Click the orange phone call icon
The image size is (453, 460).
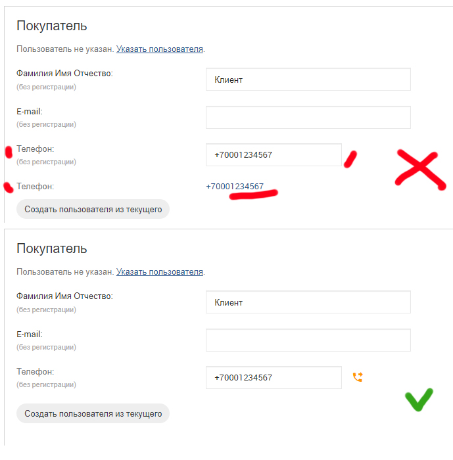tap(358, 377)
